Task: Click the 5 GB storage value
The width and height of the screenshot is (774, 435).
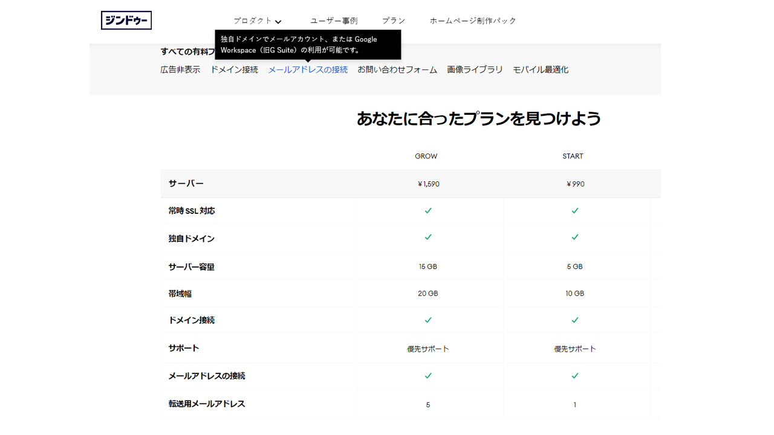Action: coord(575,266)
